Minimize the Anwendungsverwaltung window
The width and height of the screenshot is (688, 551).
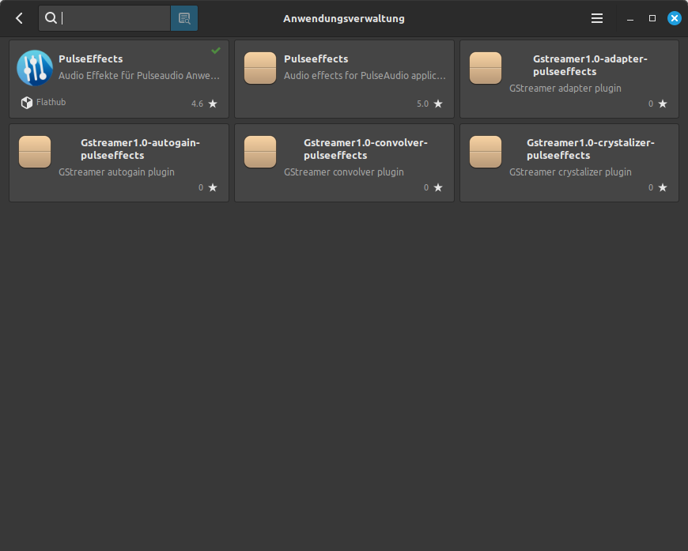pyautogui.click(x=630, y=18)
